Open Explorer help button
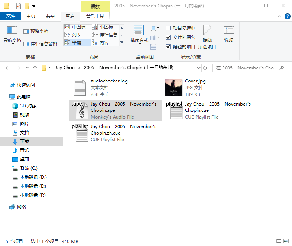This screenshot has width=292, height=246. pyautogui.click(x=287, y=16)
